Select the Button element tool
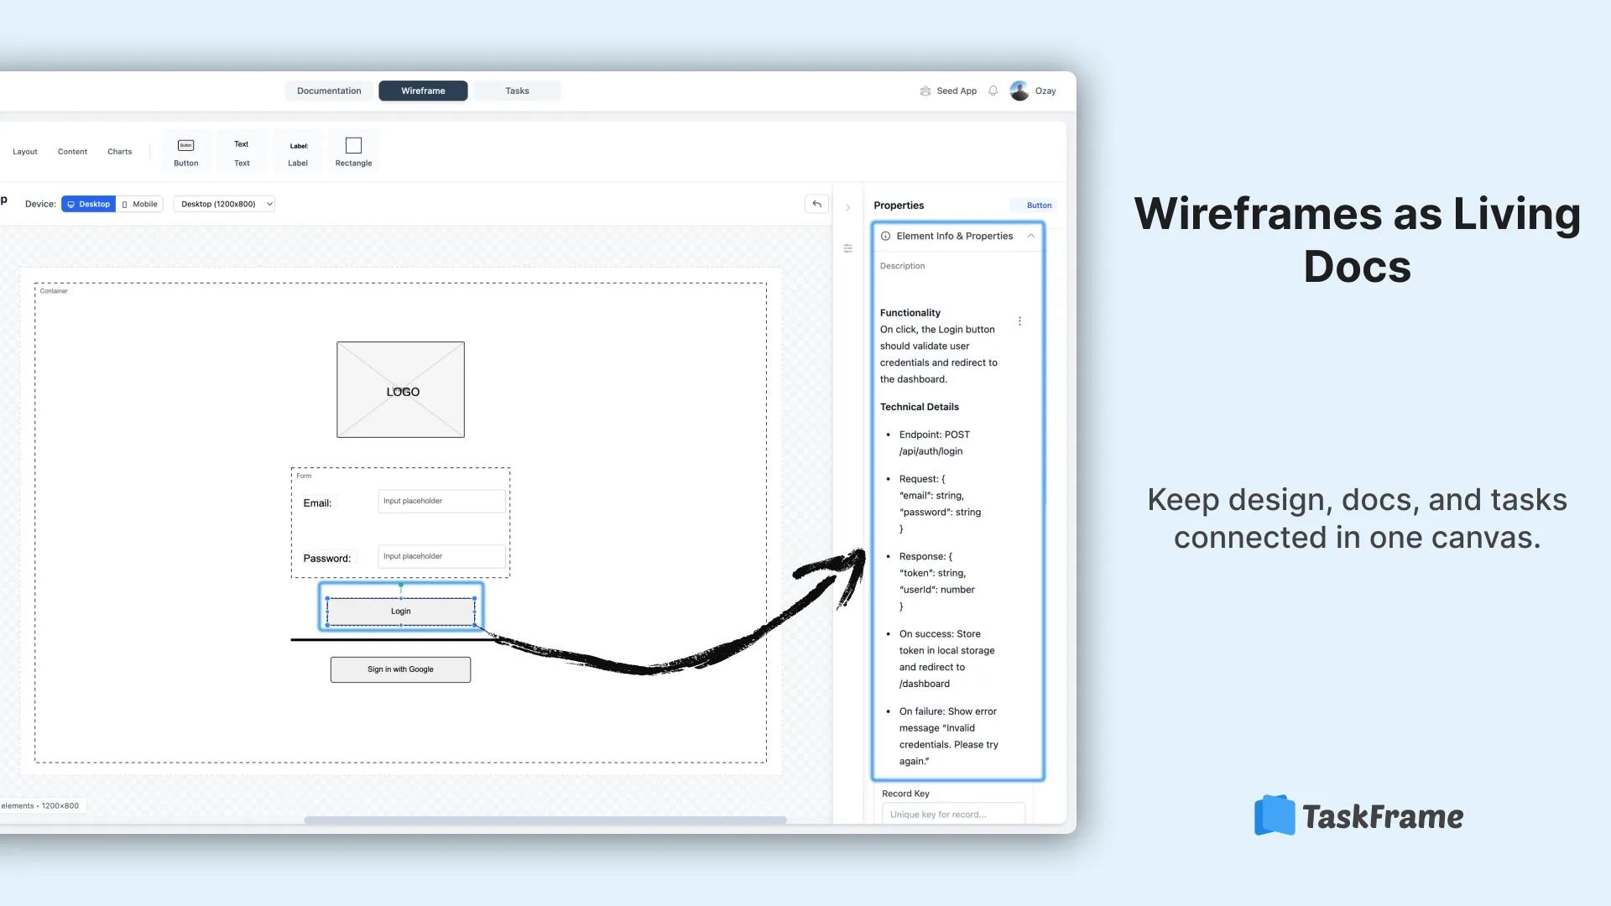Viewport: 1611px width, 906px height. click(185, 151)
